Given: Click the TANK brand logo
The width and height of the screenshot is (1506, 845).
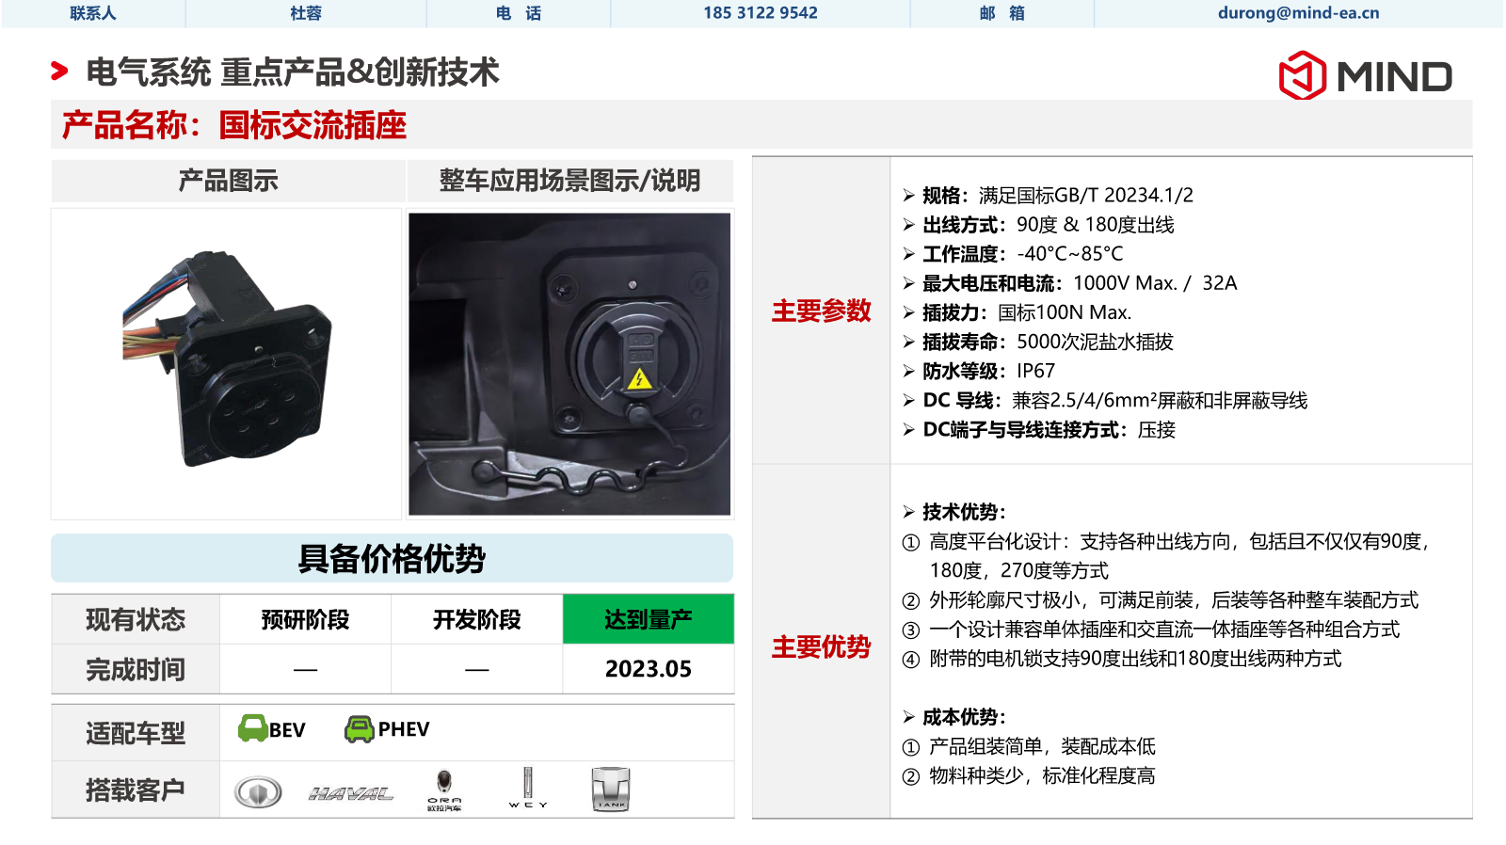Looking at the screenshot, I should [x=610, y=789].
